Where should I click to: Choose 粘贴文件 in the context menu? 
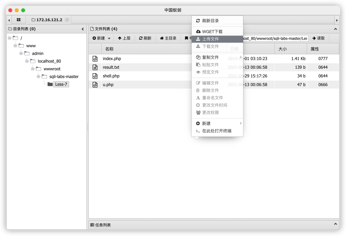(217, 65)
